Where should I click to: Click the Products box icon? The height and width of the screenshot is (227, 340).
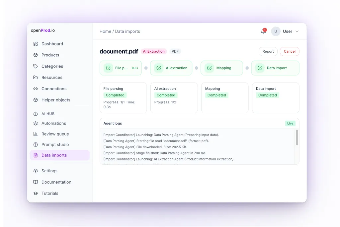36,55
